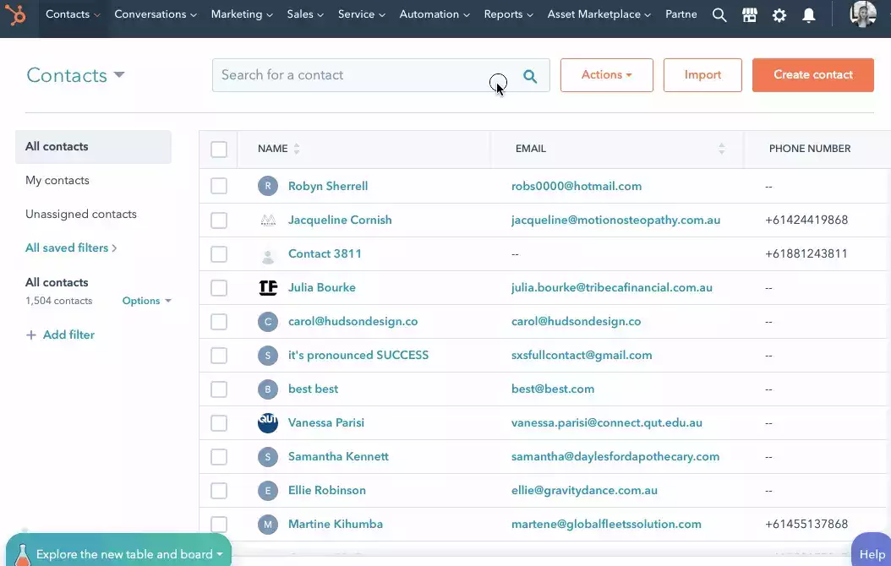Sort contacts by Name column arrows
Image resolution: width=891 pixels, height=566 pixels.
(x=297, y=149)
